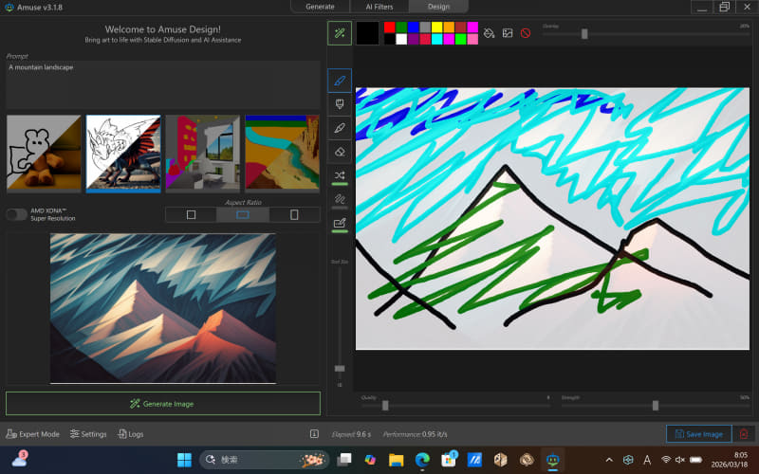Click the Generate Image button

pos(163,404)
